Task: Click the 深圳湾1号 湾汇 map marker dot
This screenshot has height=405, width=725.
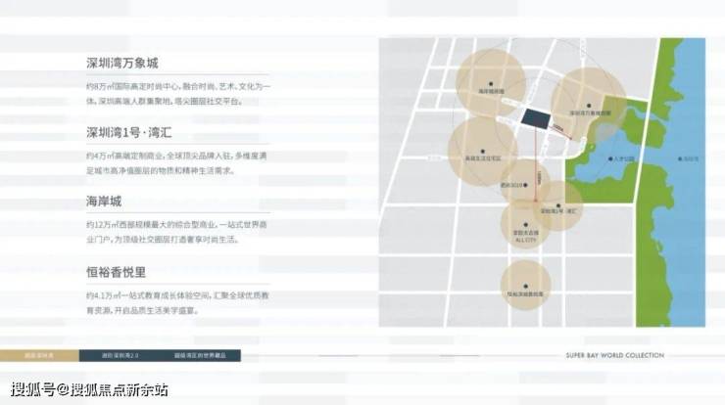Action: tap(558, 205)
